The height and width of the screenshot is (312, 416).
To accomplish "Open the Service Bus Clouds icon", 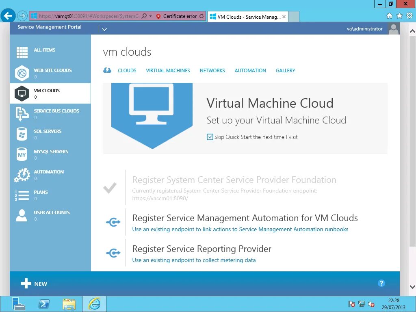I will (22, 114).
